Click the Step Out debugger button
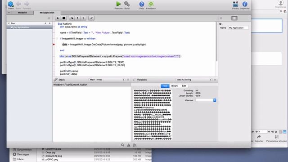 [83, 18]
